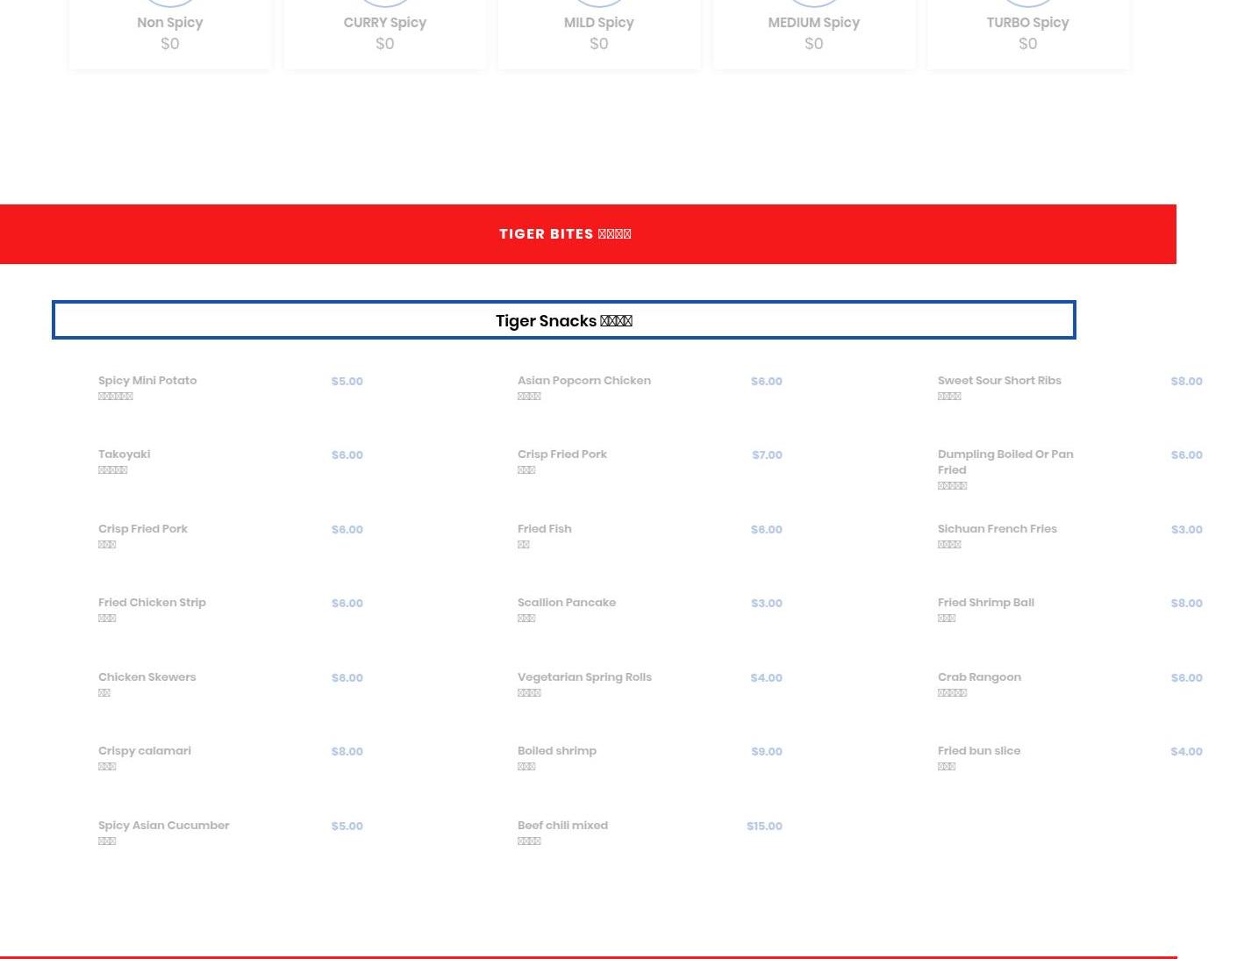Select the Non Spicy option card
This screenshot has width=1237, height=959.
(x=169, y=32)
